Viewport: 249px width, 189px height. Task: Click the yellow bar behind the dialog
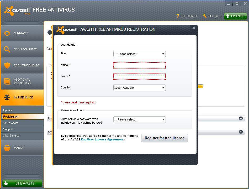200,86
